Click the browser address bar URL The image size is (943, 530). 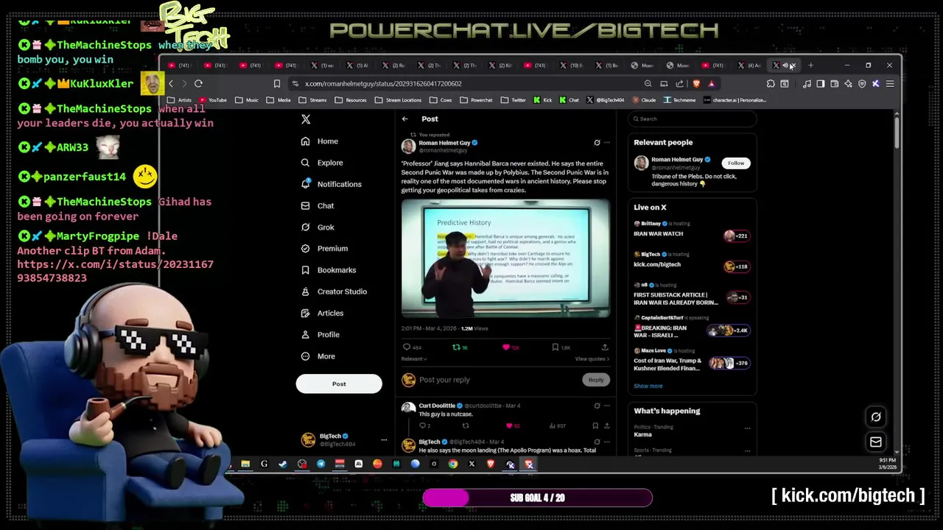383,84
